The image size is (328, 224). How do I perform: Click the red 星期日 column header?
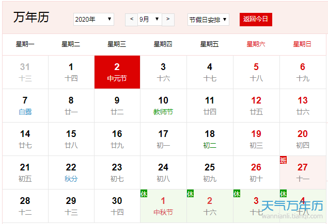(302, 44)
